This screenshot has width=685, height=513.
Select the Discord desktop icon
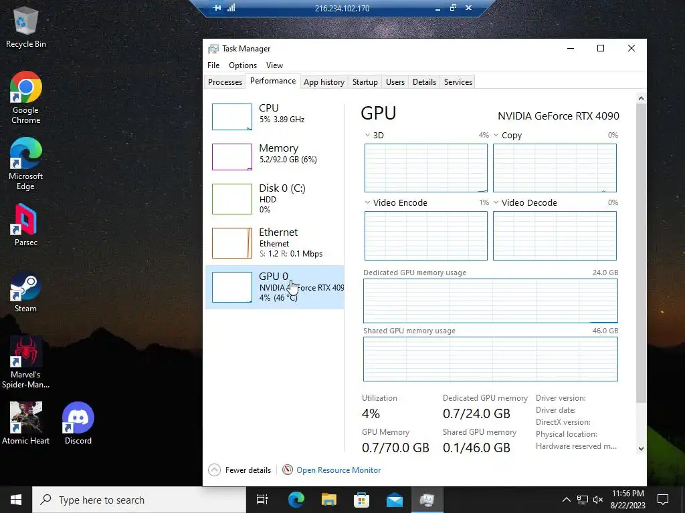(78, 423)
